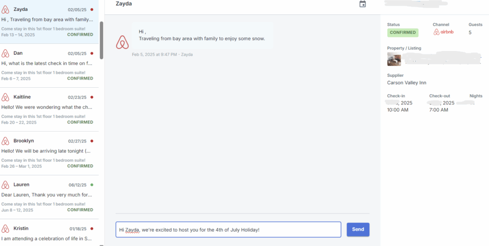
Task: Click Airbnb logo next to Lauren
Action: coord(5,185)
